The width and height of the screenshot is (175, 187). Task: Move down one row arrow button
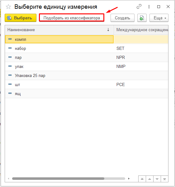157,179
